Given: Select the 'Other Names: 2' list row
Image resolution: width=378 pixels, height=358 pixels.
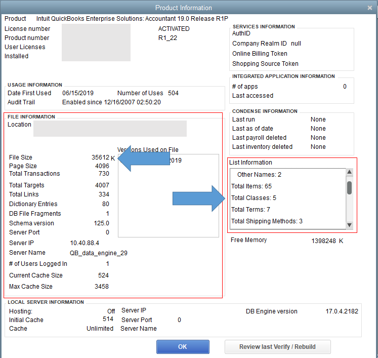Looking at the screenshot, I should point(259,175).
